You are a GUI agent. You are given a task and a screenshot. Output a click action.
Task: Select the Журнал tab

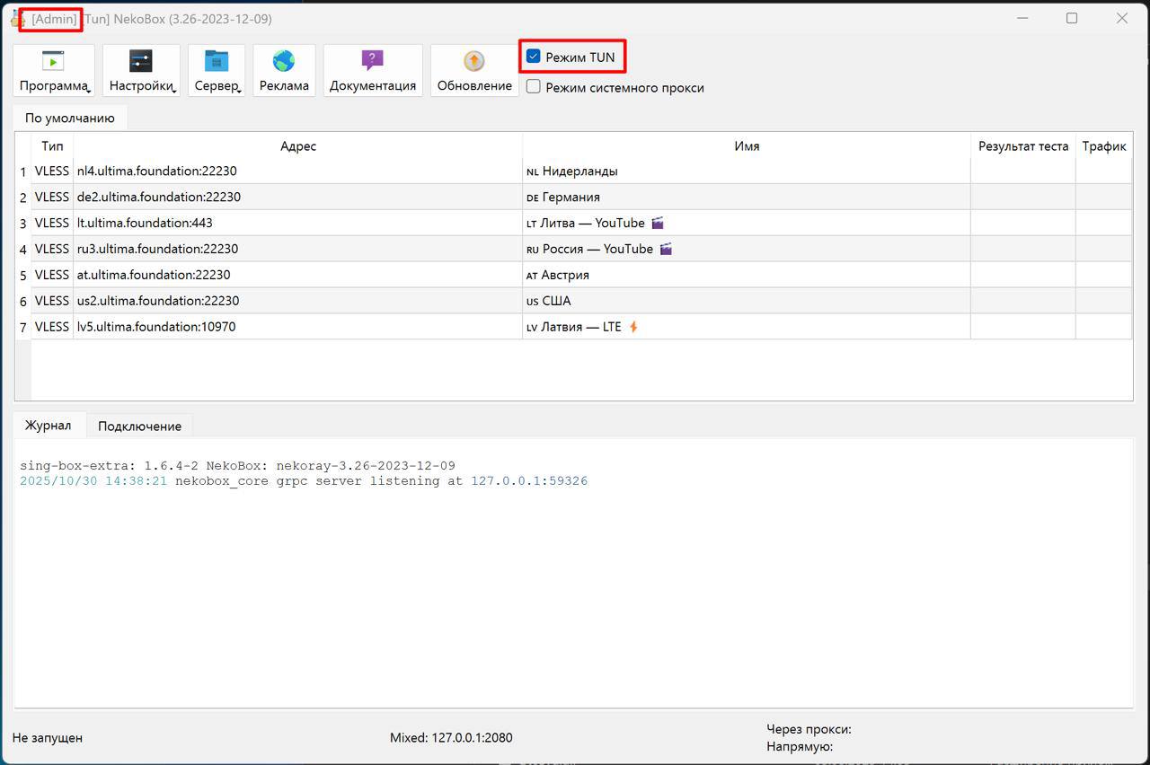(x=48, y=425)
